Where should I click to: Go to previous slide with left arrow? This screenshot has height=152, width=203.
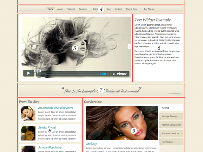pyautogui.click(x=23, y=47)
